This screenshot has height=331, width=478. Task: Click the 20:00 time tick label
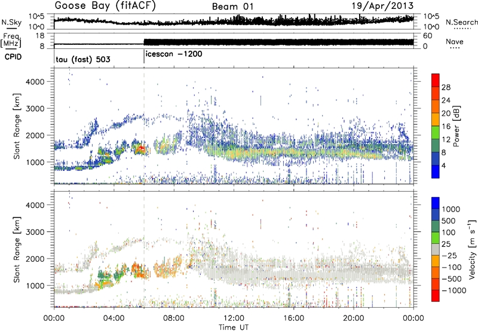point(354,318)
